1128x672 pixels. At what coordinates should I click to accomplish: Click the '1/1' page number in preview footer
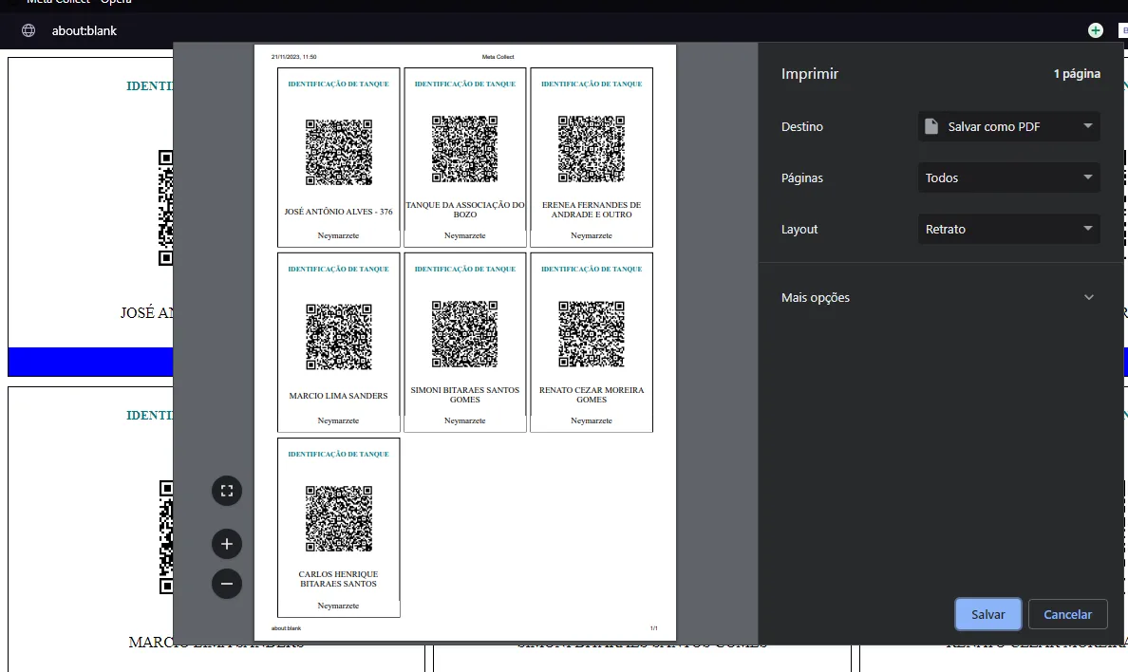[x=654, y=628]
